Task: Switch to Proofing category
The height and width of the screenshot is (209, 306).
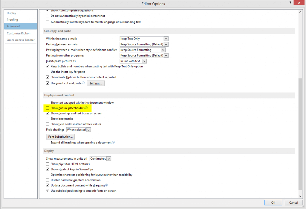Action: (12, 19)
